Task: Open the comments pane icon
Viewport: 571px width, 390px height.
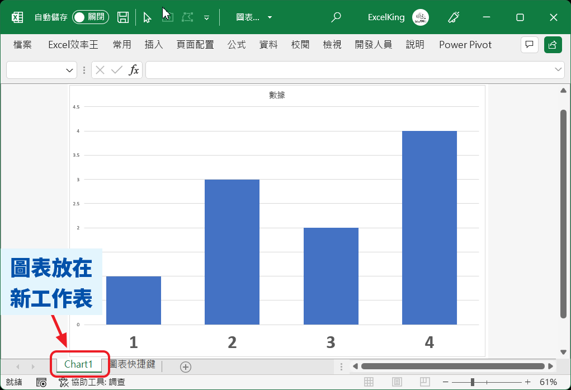Action: [x=529, y=45]
